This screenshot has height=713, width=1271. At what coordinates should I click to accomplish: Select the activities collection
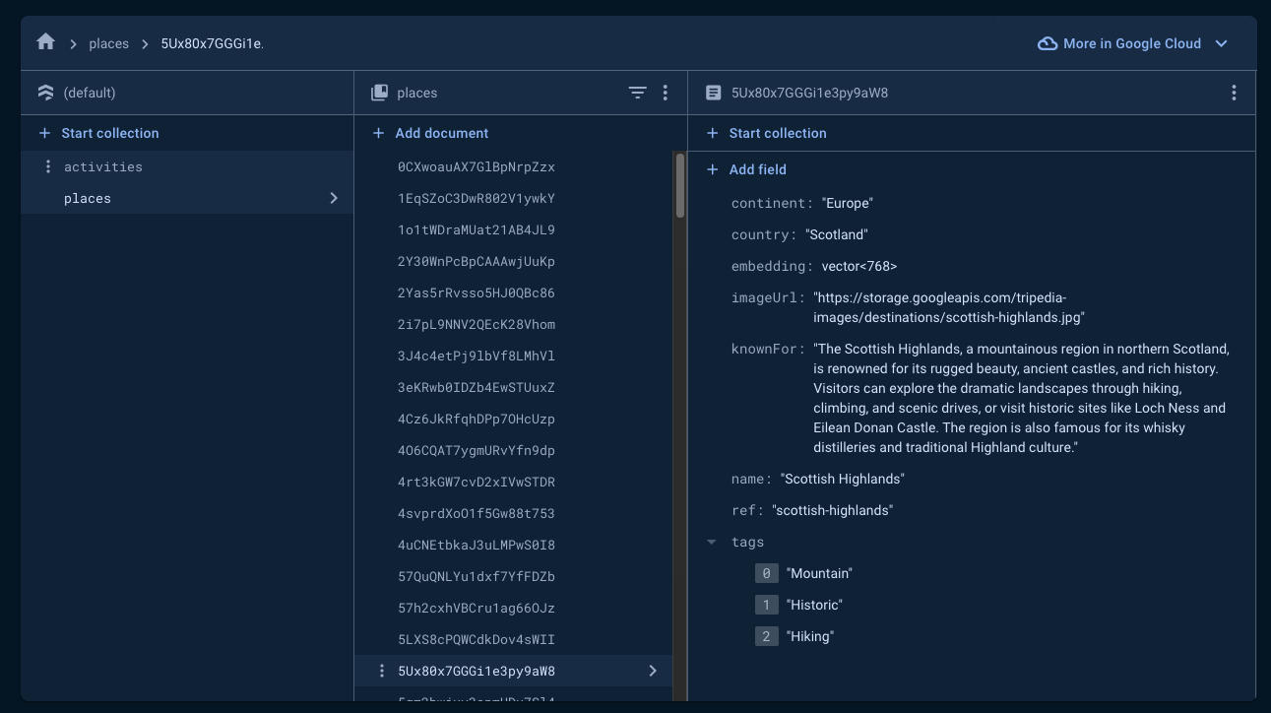pos(103,166)
